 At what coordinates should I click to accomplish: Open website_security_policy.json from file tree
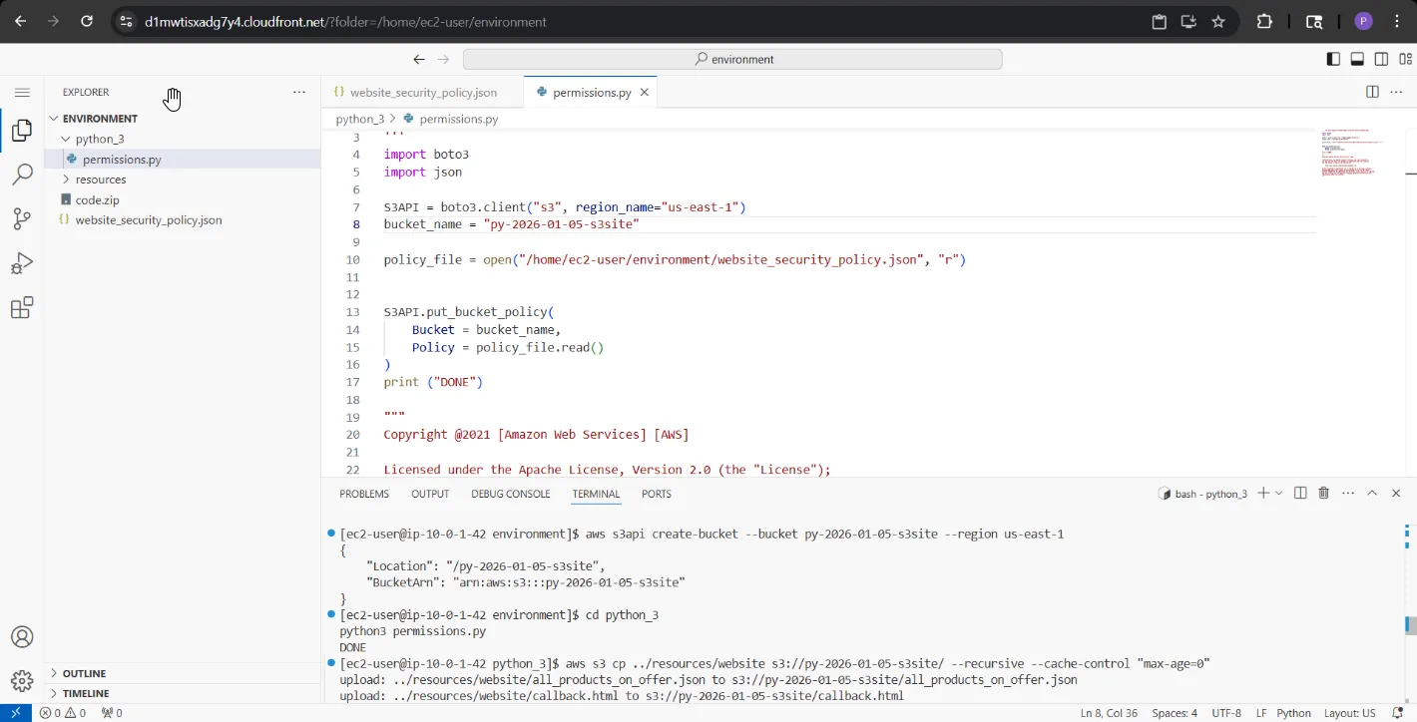coord(183,219)
